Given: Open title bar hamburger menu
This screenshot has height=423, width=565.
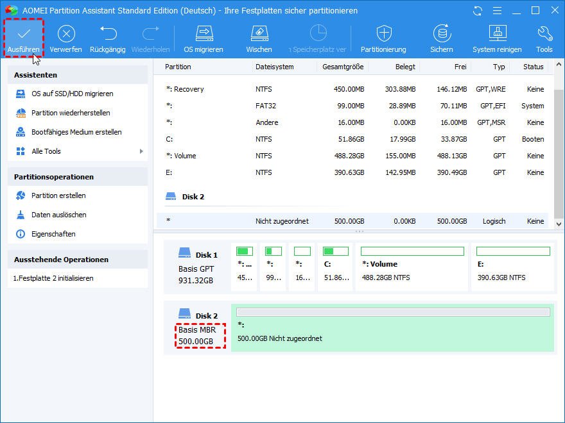Looking at the screenshot, I should [496, 11].
